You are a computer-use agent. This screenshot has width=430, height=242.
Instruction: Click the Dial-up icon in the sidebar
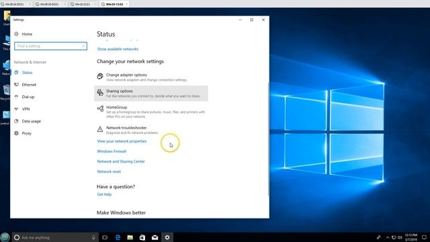[x=16, y=97]
